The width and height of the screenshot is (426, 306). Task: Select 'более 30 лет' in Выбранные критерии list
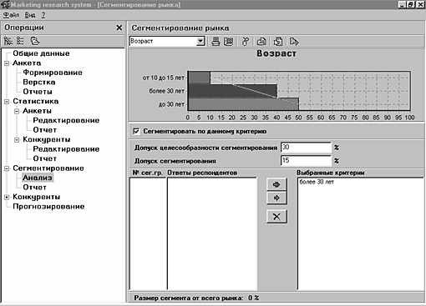pyautogui.click(x=317, y=182)
